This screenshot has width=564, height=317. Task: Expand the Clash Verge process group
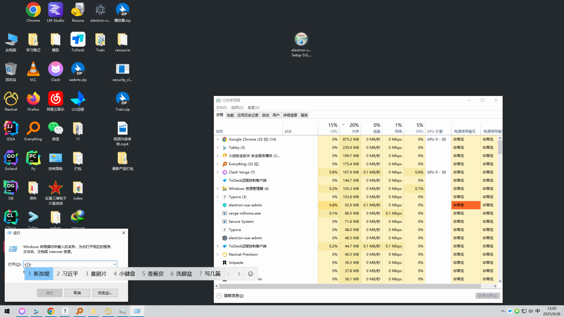[x=218, y=172]
